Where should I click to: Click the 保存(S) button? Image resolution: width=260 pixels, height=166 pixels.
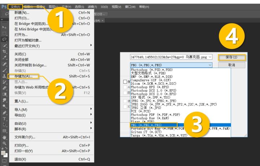click(231, 57)
